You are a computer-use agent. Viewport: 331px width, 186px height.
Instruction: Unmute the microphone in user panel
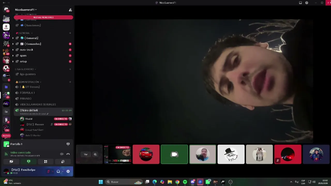(48, 171)
